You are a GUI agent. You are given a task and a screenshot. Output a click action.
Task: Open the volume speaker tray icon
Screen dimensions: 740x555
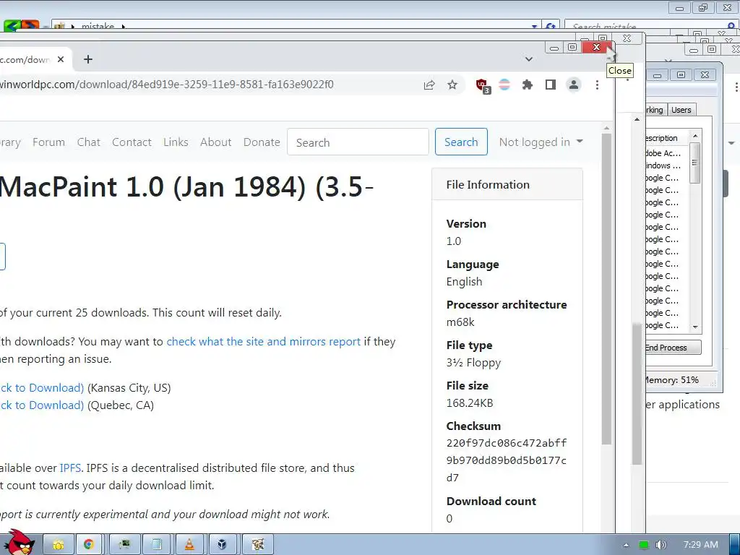click(661, 545)
